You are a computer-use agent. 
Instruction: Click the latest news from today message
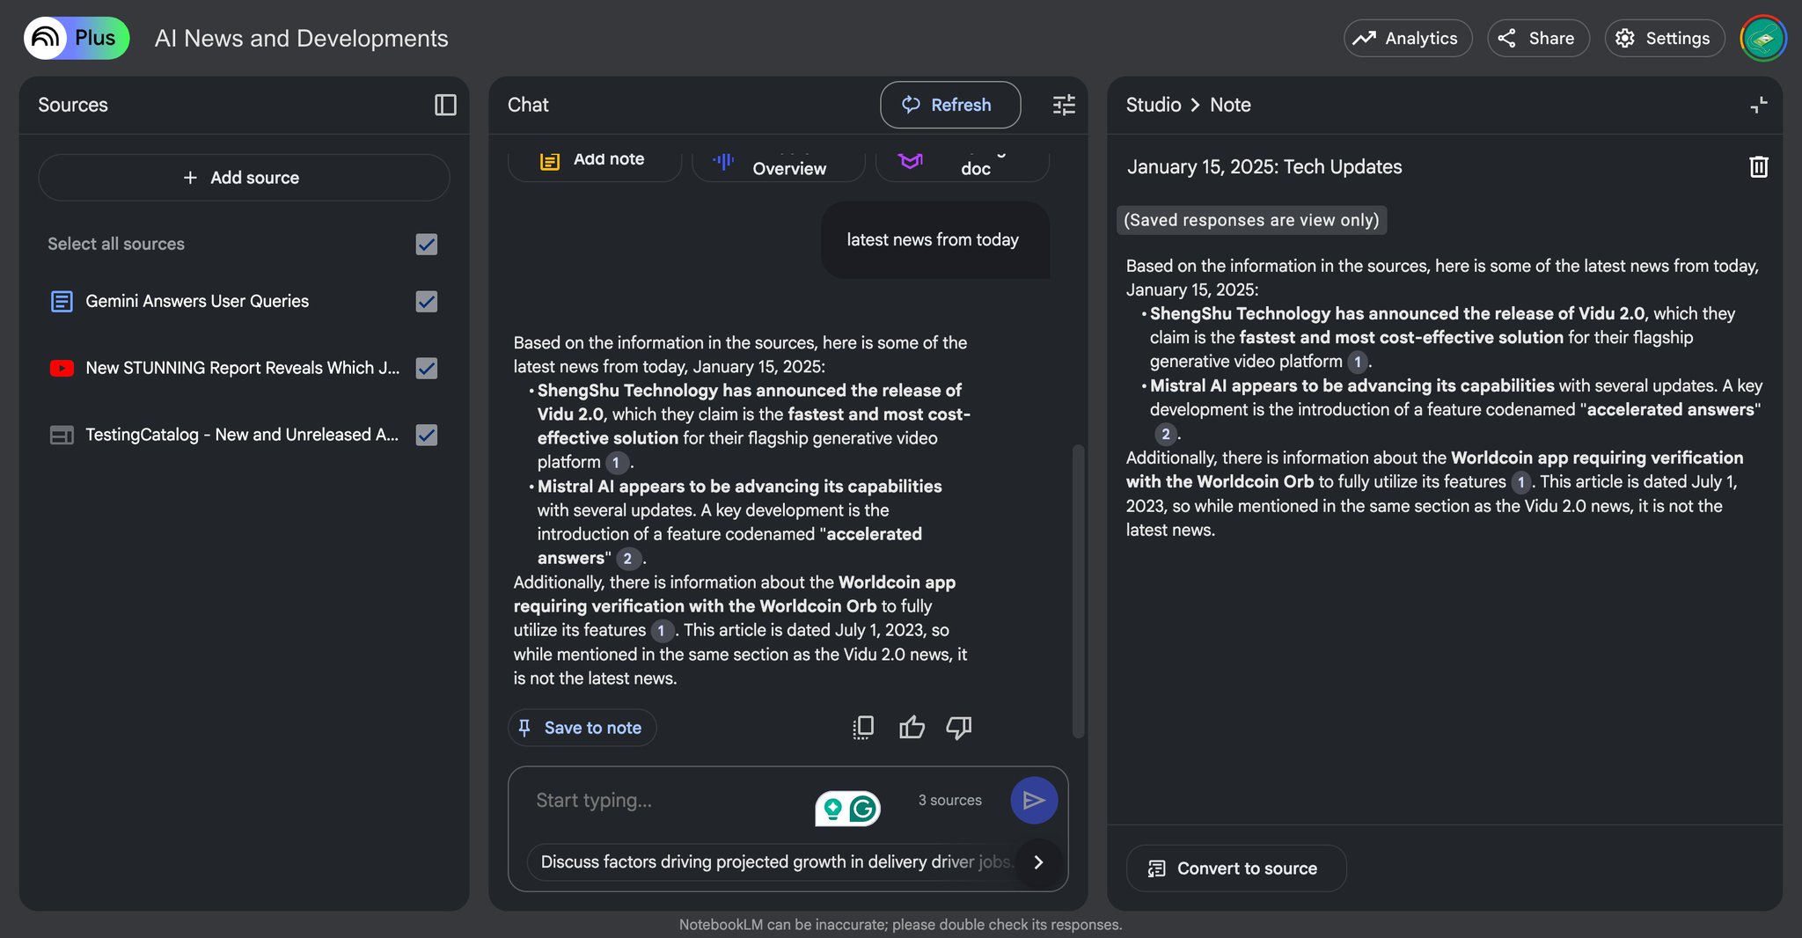(x=934, y=240)
